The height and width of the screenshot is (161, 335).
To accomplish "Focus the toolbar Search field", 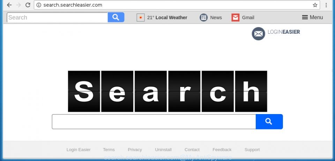I will coord(57,17).
